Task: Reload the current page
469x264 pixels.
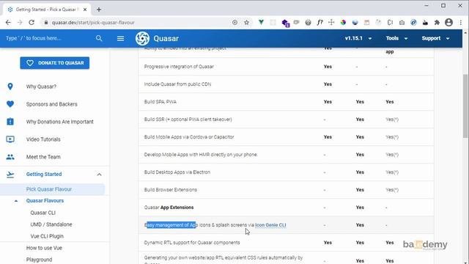Action: [x=32, y=23]
